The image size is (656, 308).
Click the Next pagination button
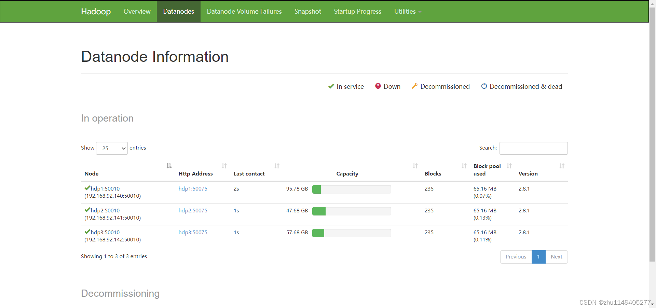[x=556, y=257]
